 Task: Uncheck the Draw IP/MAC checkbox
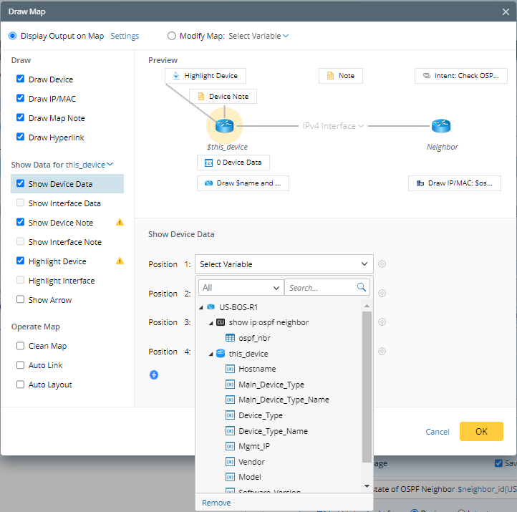click(20, 99)
